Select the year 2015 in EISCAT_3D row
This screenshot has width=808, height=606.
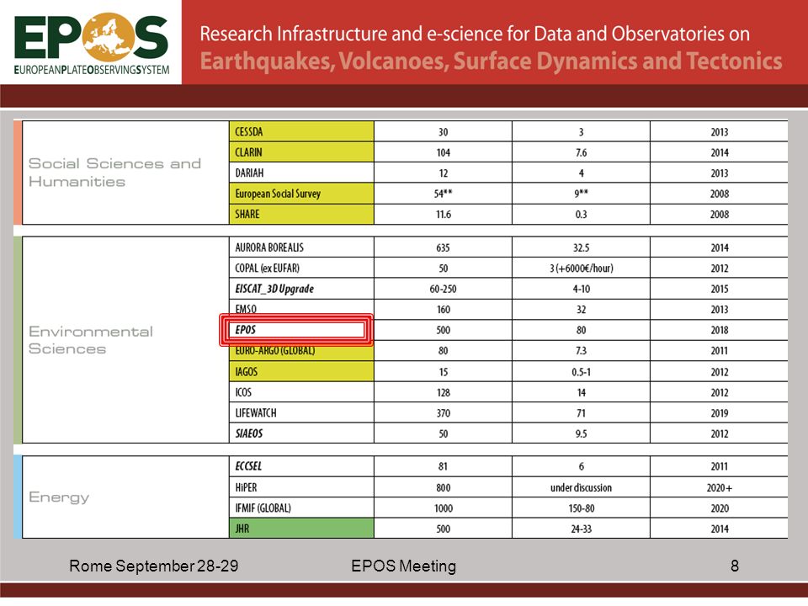click(x=720, y=289)
